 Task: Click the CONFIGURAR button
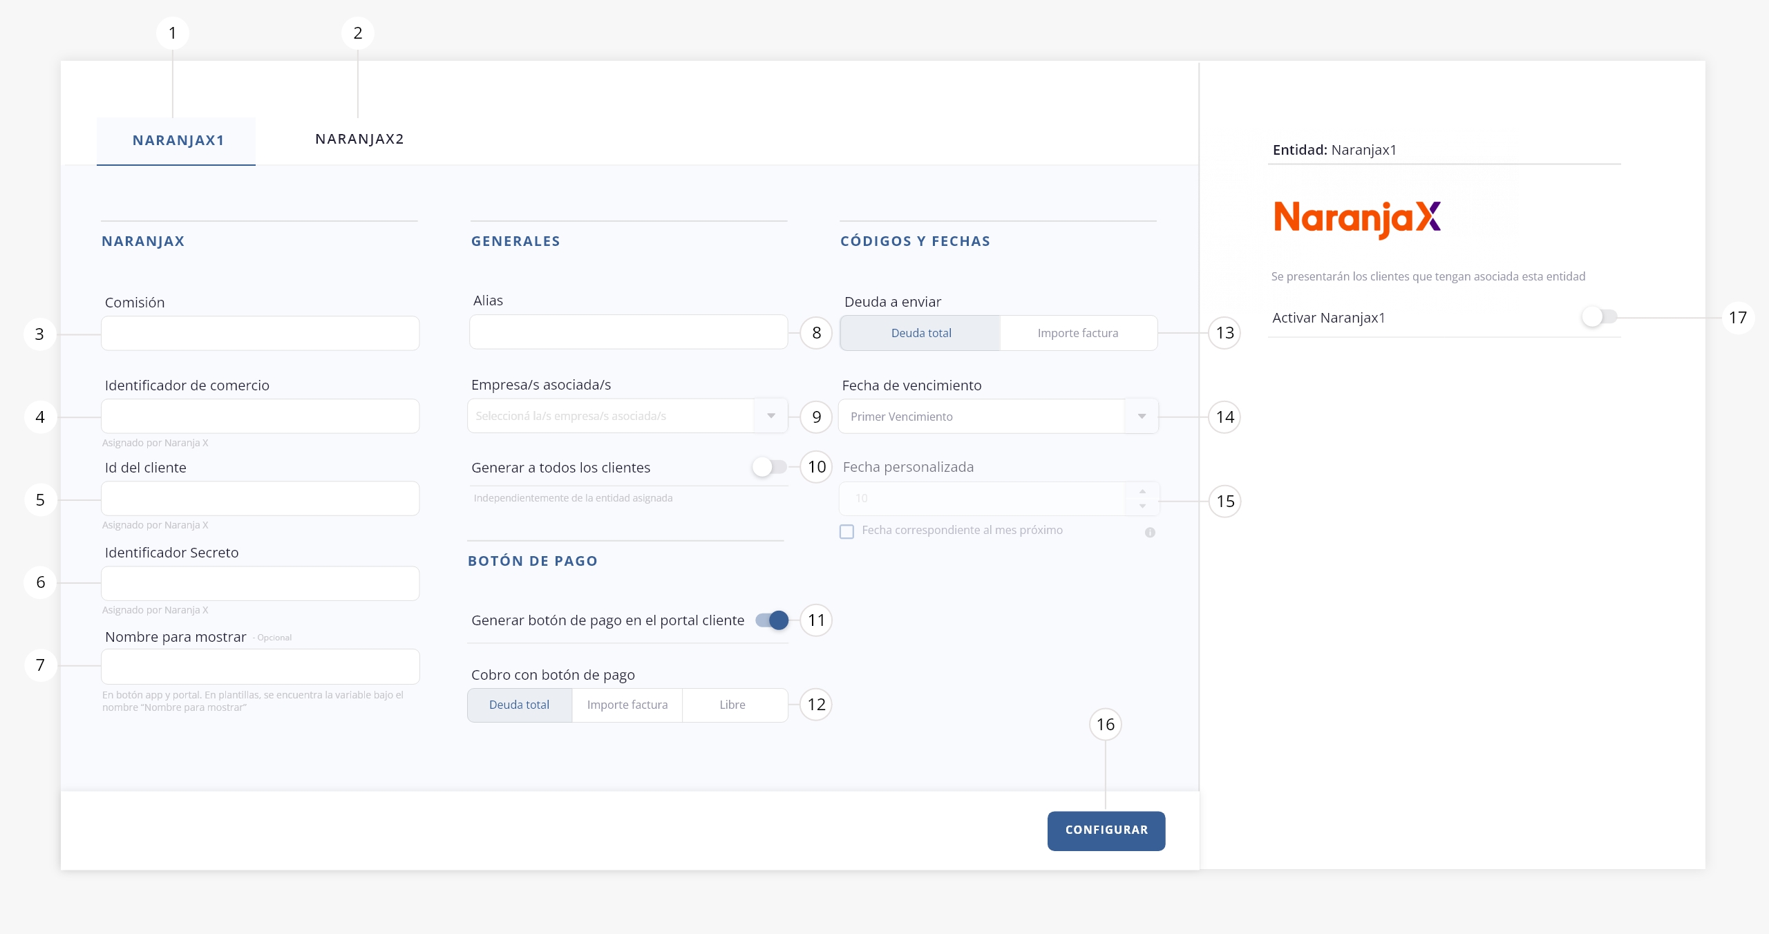click(1106, 831)
